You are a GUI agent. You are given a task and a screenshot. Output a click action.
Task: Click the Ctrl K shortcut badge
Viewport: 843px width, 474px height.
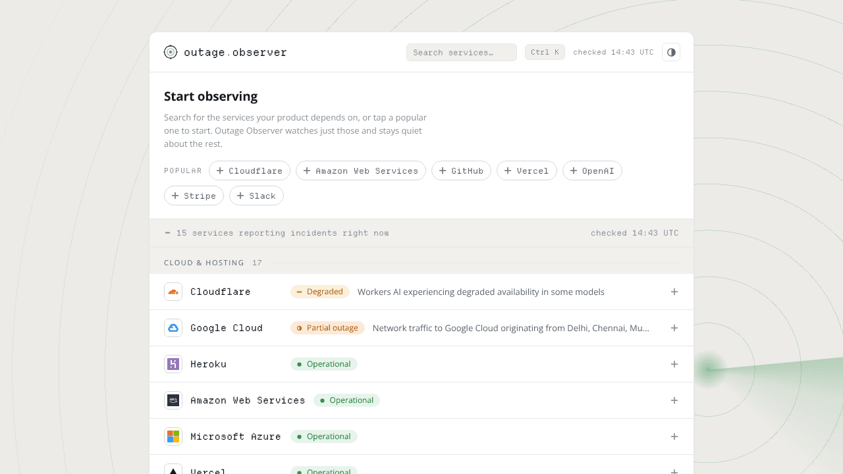[545, 52]
